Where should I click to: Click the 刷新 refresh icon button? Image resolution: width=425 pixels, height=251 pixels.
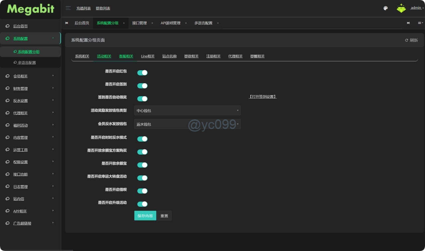pyautogui.click(x=411, y=40)
